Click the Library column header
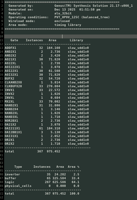Viewport: 137px width, 200px height. (76, 40)
